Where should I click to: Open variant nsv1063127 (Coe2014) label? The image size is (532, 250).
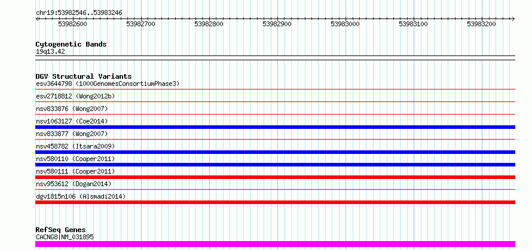[x=72, y=121]
